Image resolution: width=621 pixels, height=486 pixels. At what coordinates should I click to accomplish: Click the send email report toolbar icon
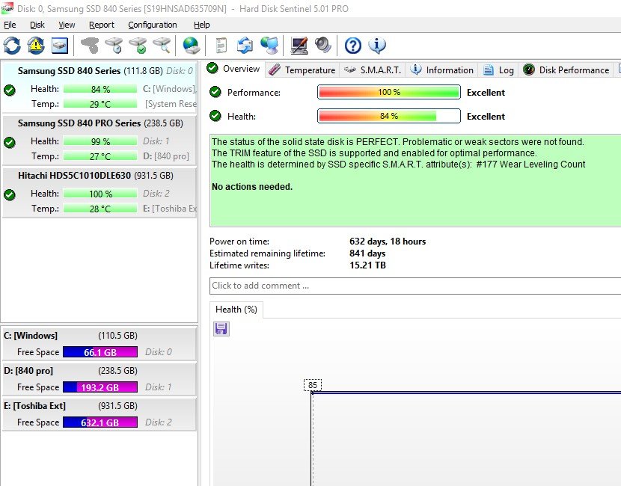click(x=245, y=46)
